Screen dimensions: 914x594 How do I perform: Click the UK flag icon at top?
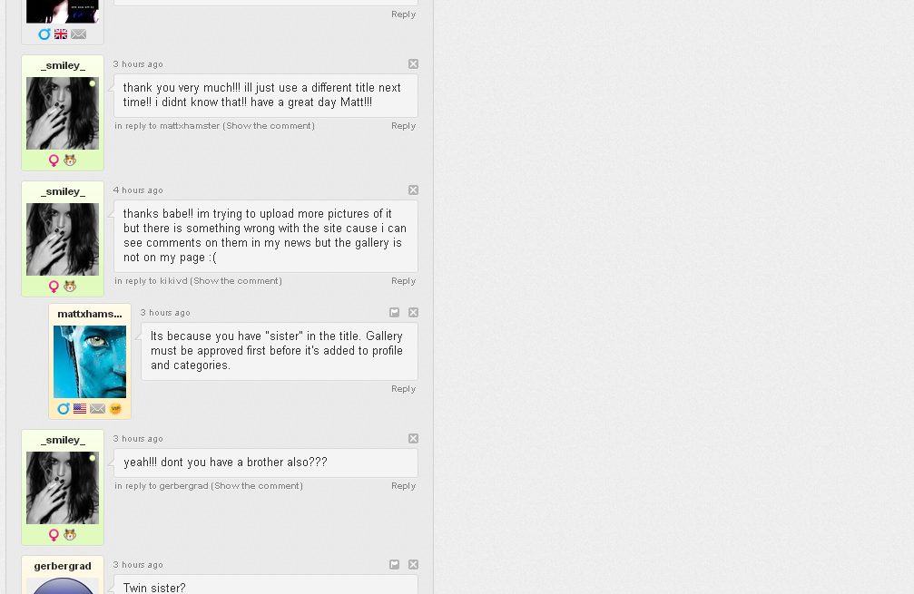point(61,34)
